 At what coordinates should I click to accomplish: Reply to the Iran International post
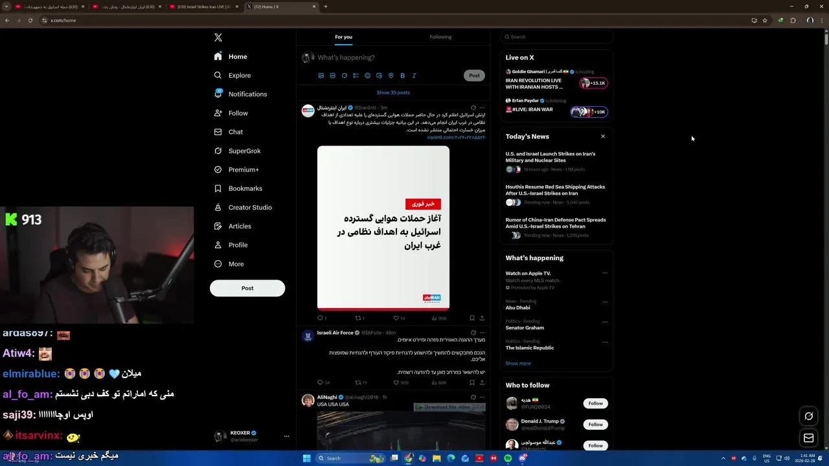tap(321, 318)
